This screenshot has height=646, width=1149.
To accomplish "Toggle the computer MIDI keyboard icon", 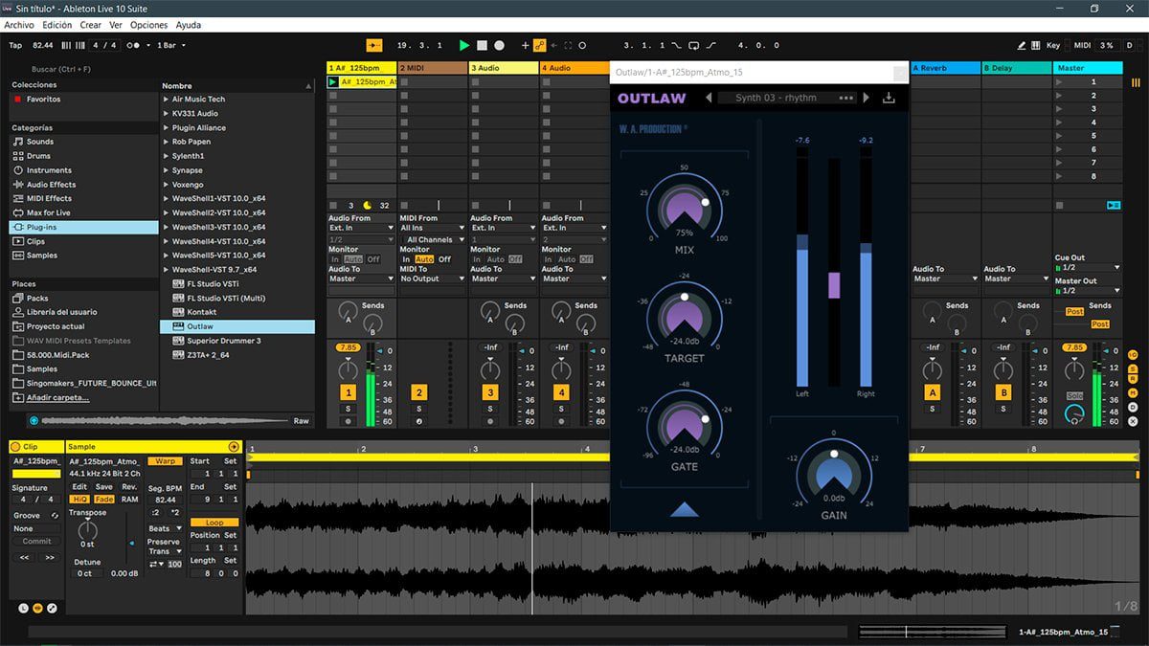I will tap(1036, 45).
